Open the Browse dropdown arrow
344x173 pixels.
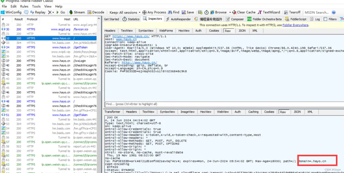pyautogui.click(x=230, y=13)
